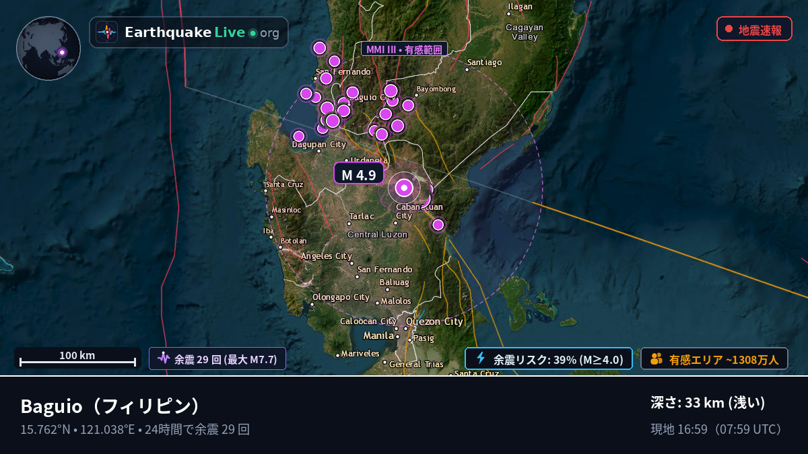Click the 100 km scale bar
The height and width of the screenshot is (454, 808).
(x=77, y=358)
